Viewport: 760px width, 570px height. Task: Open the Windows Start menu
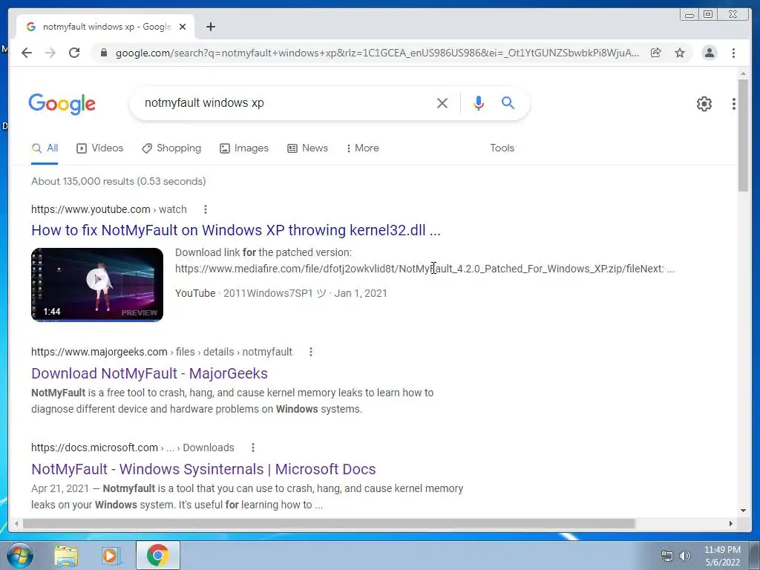click(x=20, y=555)
